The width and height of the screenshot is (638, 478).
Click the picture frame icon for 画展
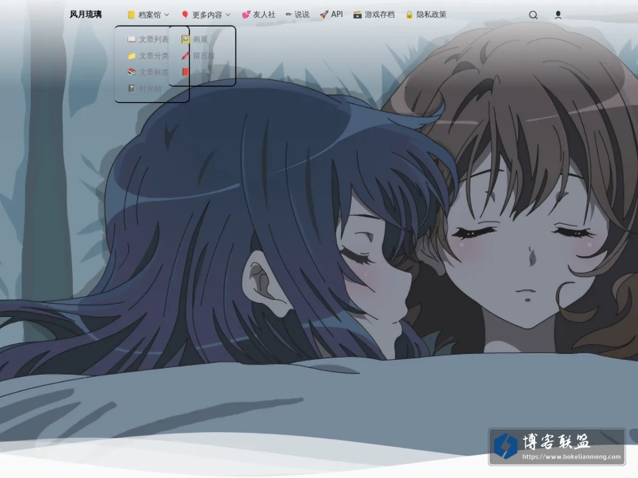pyautogui.click(x=186, y=39)
